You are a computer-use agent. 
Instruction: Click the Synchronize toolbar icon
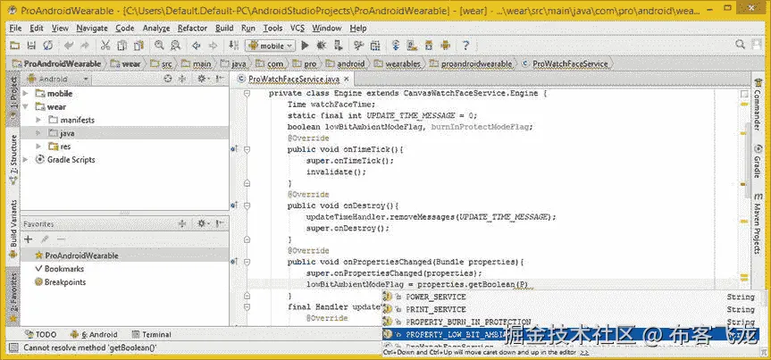point(47,46)
